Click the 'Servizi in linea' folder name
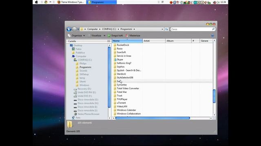 pos(124,56)
